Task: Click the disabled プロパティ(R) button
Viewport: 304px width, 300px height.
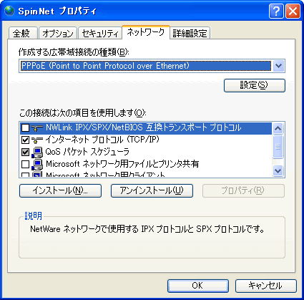Action: tap(243, 190)
